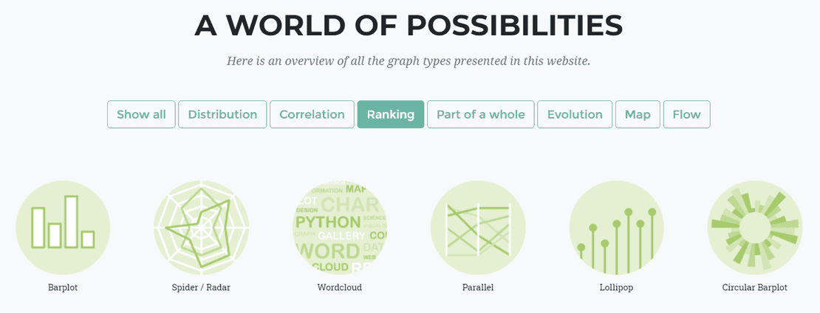This screenshot has height=313, width=820.
Task: Open the Wordcloud graphic
Action: tap(339, 228)
